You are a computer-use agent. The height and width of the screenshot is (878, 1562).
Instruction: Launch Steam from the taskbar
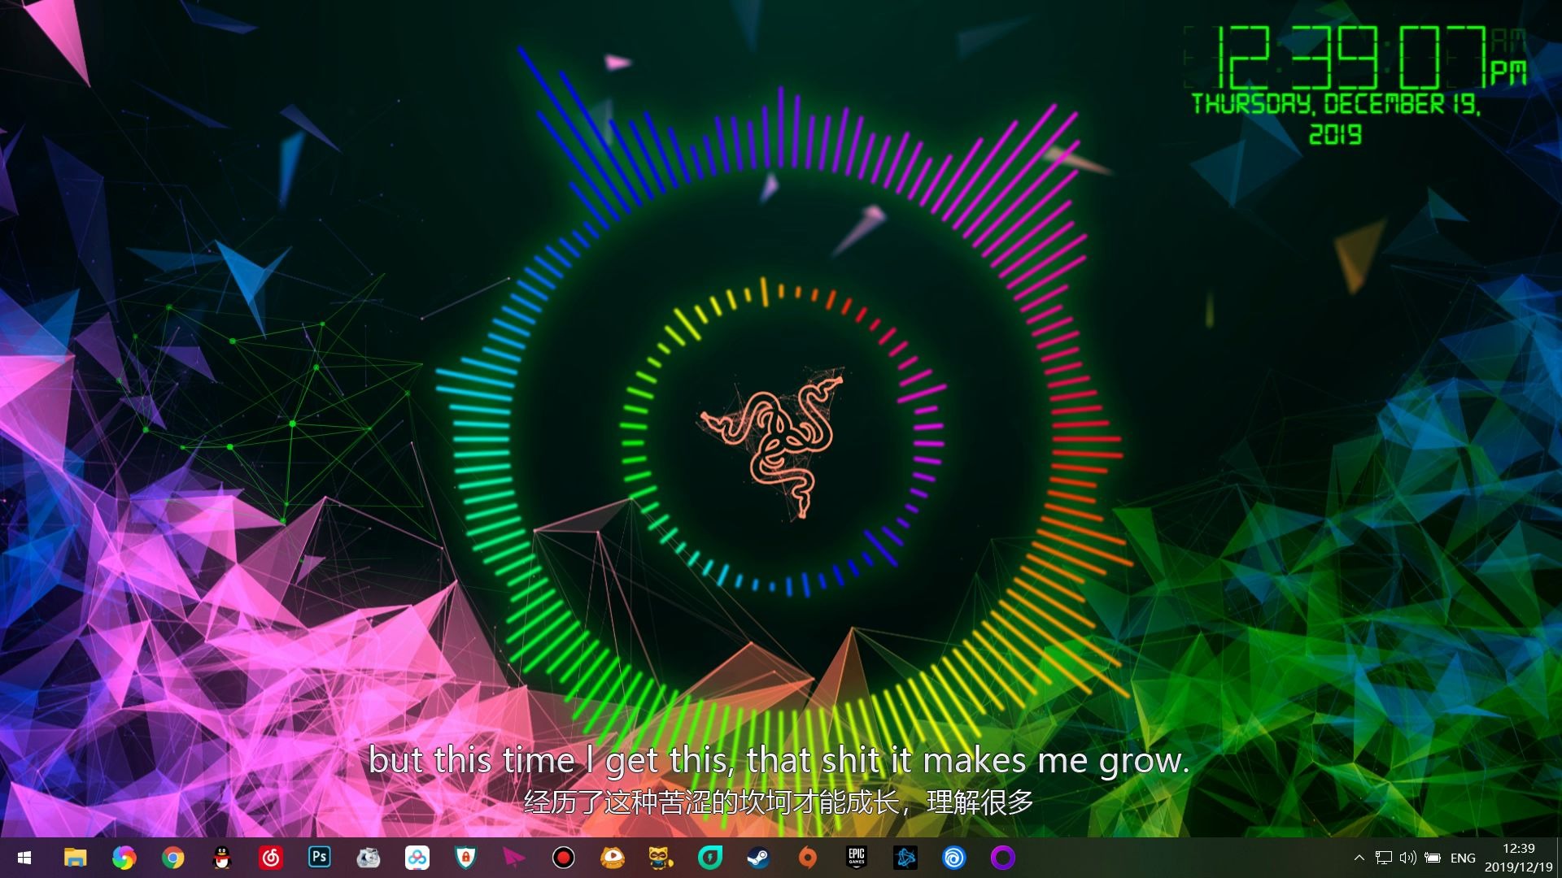click(x=758, y=858)
